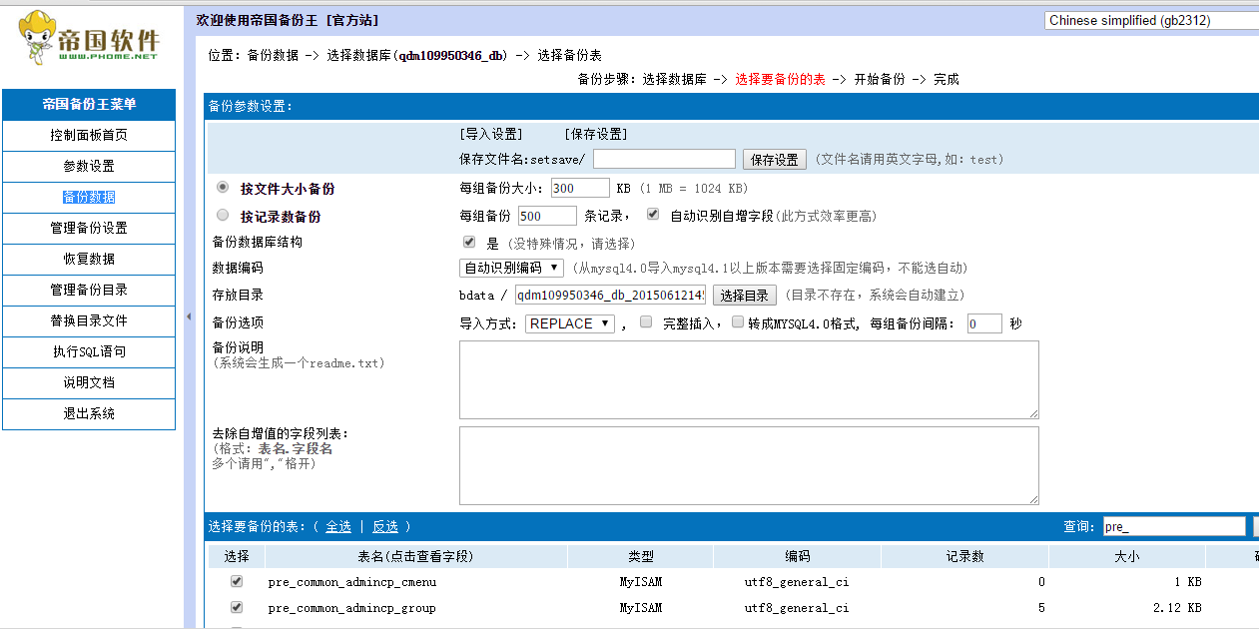Screen dimensions: 1259x629
Task: Click the 导入设置 link
Action: tap(490, 135)
